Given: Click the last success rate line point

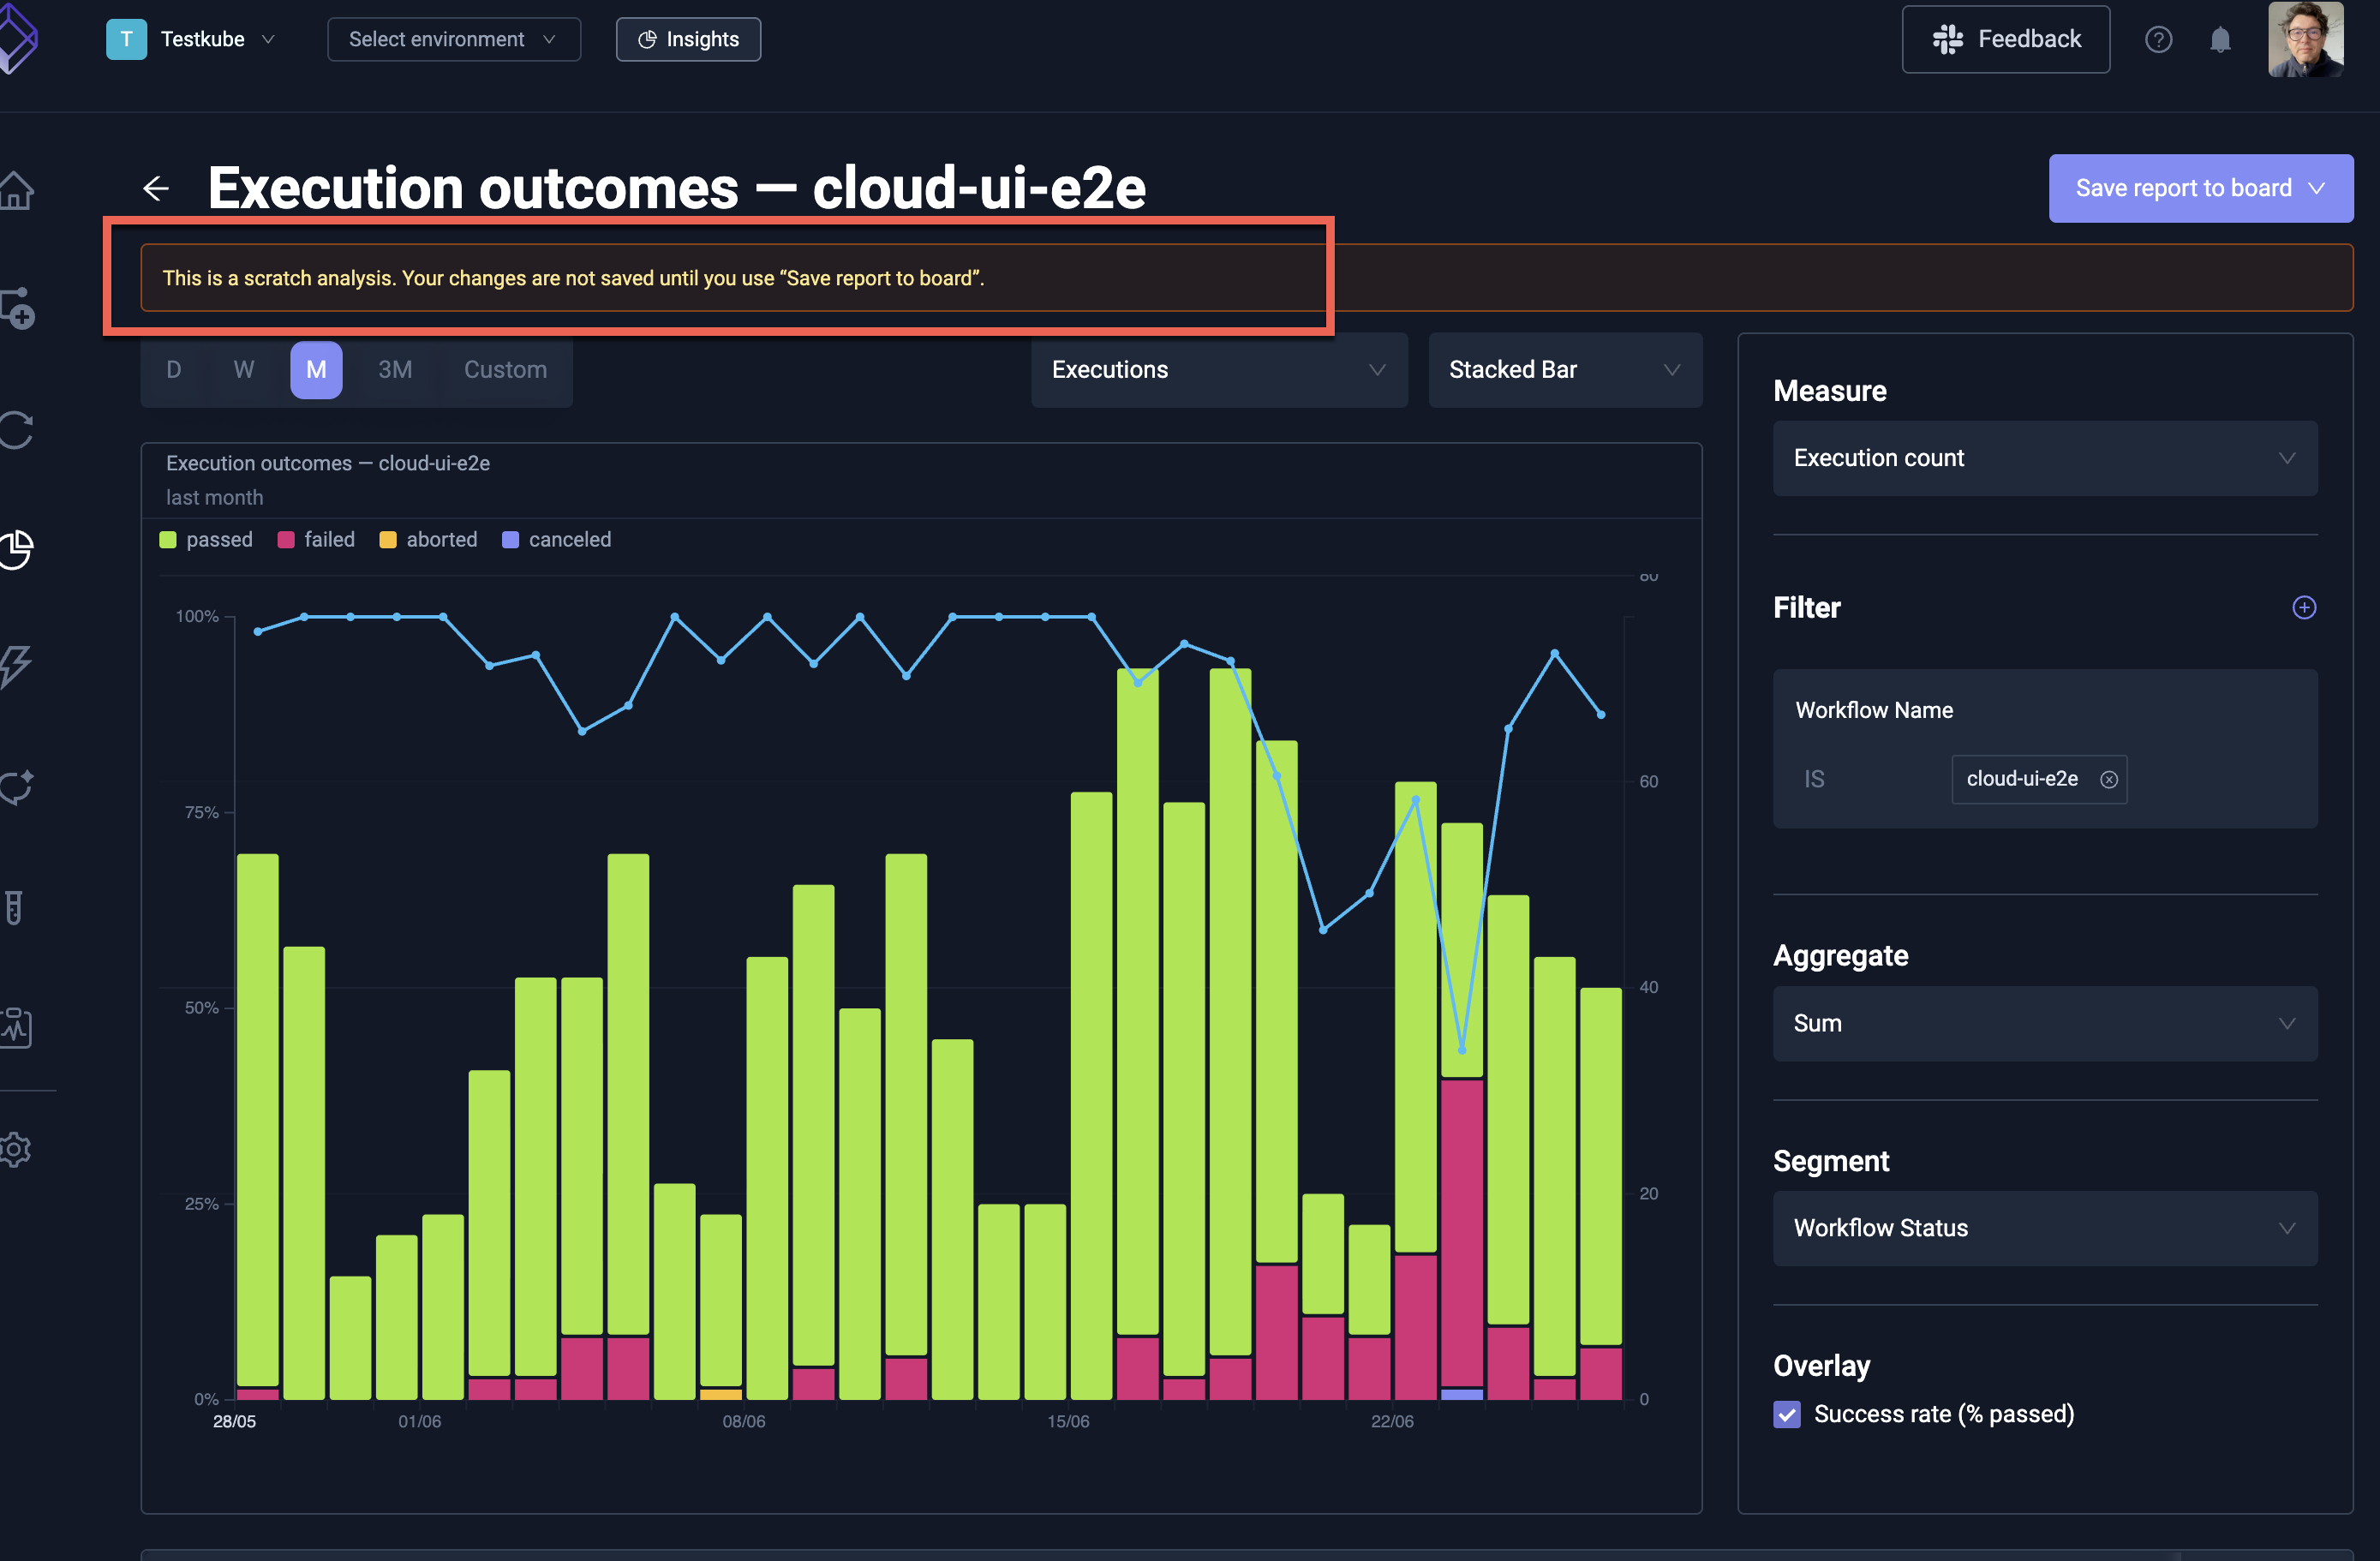Looking at the screenshot, I should coord(1601,714).
